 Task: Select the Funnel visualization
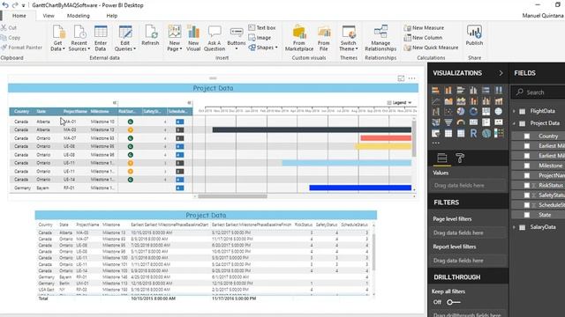(448, 122)
